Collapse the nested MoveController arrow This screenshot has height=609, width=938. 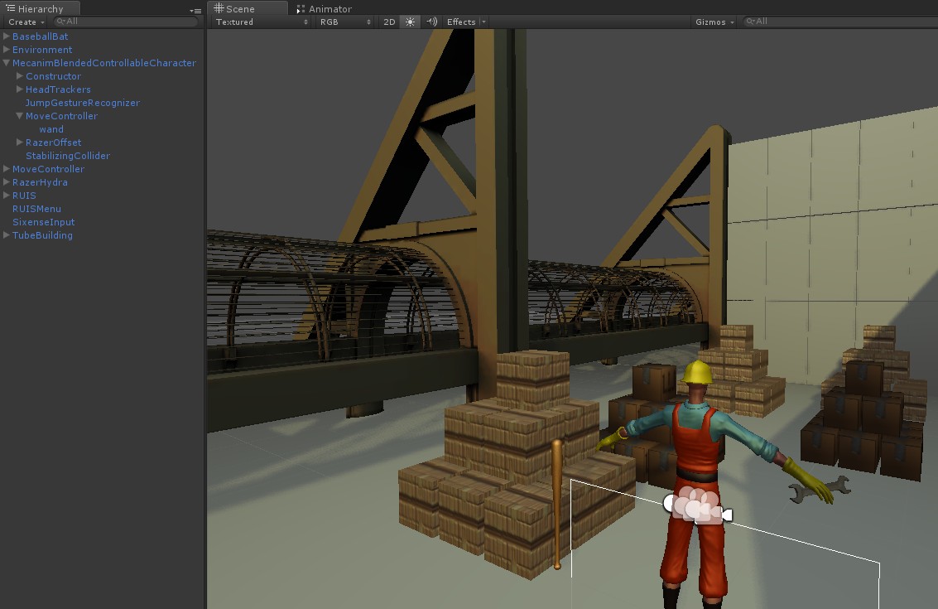click(20, 115)
